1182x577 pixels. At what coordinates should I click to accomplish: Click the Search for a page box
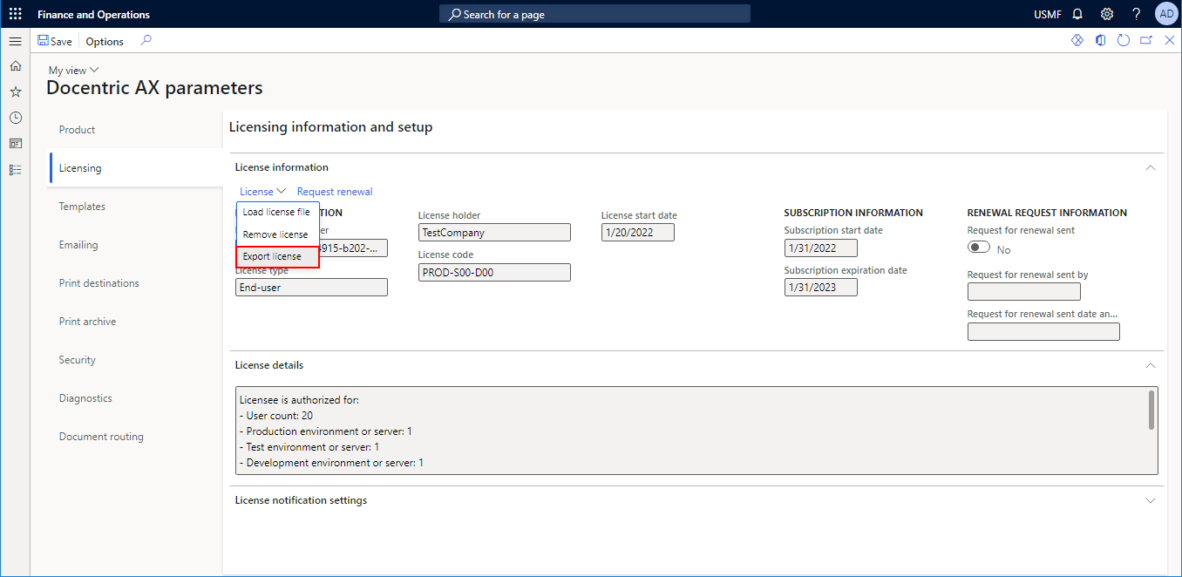click(594, 14)
